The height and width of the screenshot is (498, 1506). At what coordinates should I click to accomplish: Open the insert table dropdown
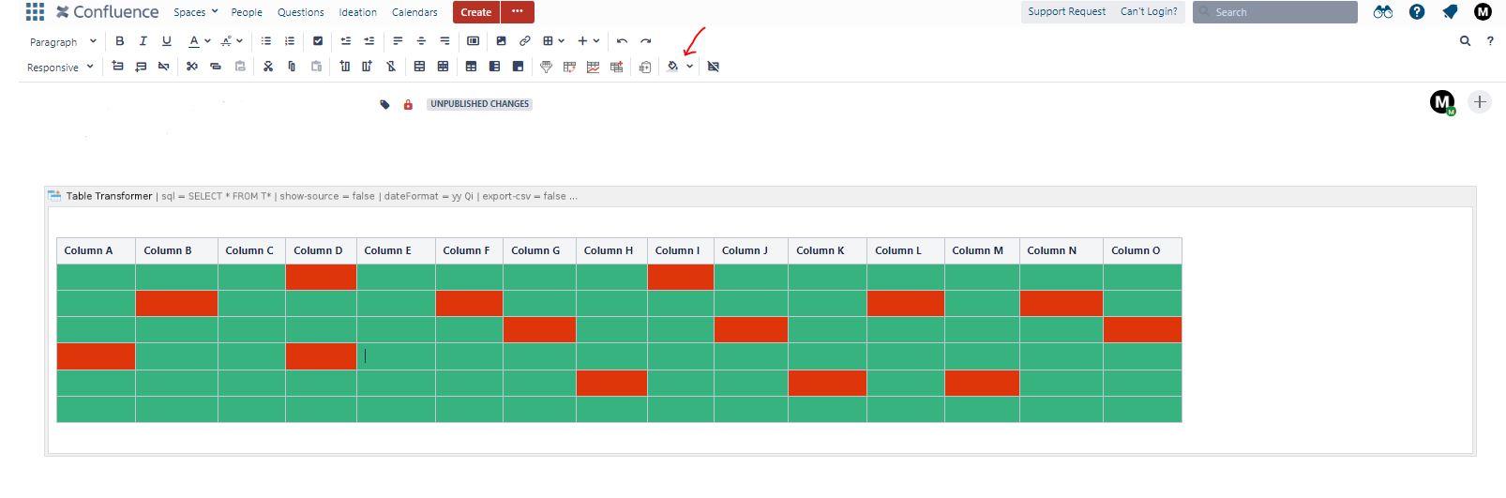point(553,41)
